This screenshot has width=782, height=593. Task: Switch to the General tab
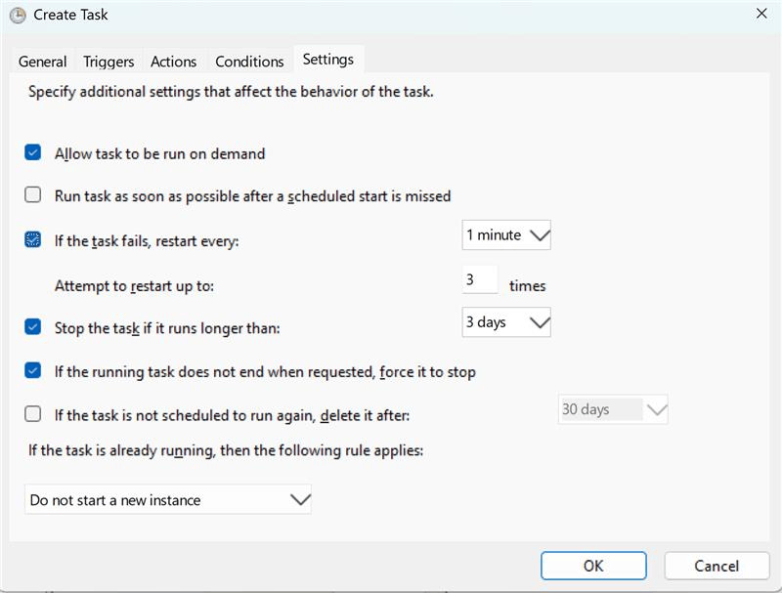coord(43,62)
